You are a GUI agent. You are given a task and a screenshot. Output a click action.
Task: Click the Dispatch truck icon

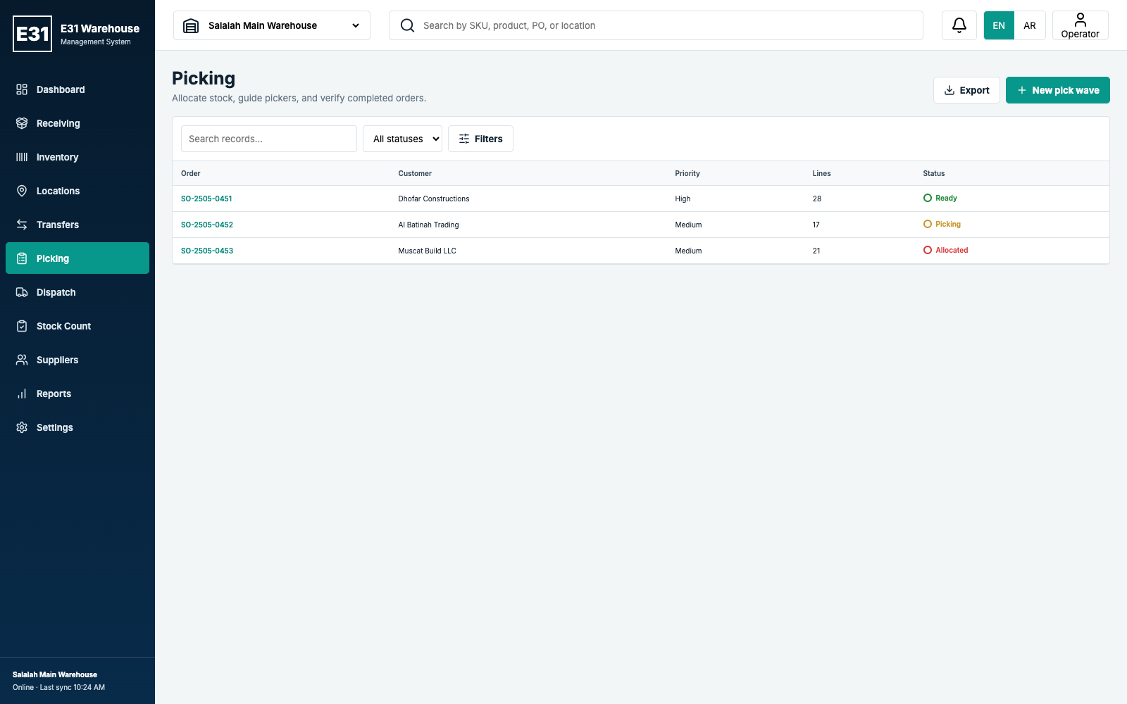pos(22,292)
